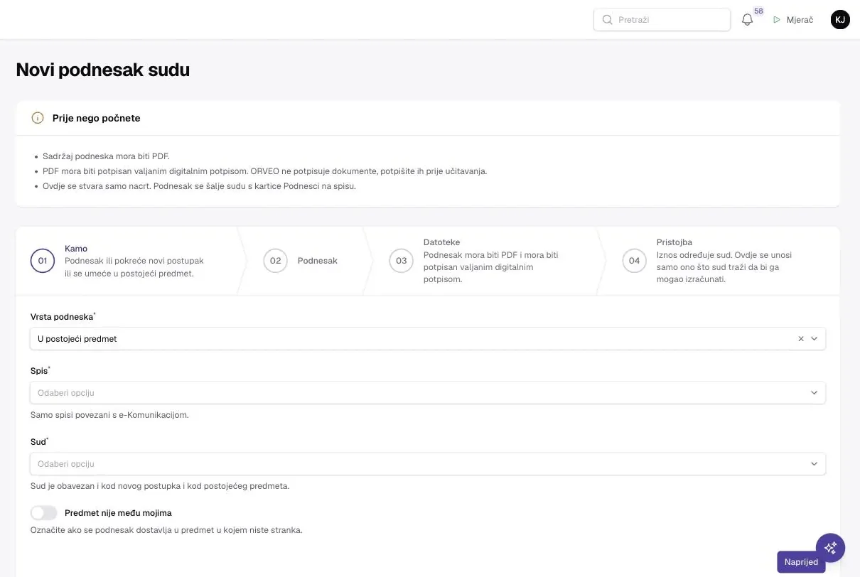This screenshot has width=860, height=577.
Task: Click hint Samo spisi povezani s e-Komunikacijom
Action: click(109, 415)
